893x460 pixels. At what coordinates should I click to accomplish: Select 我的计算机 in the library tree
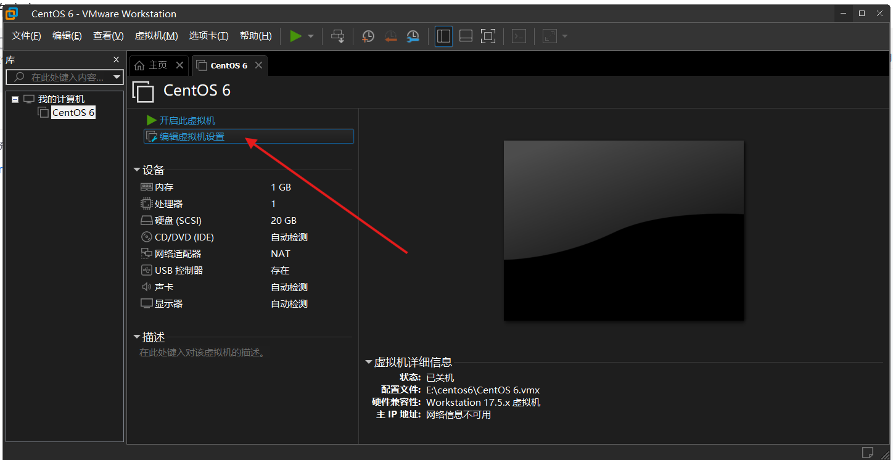coord(61,99)
